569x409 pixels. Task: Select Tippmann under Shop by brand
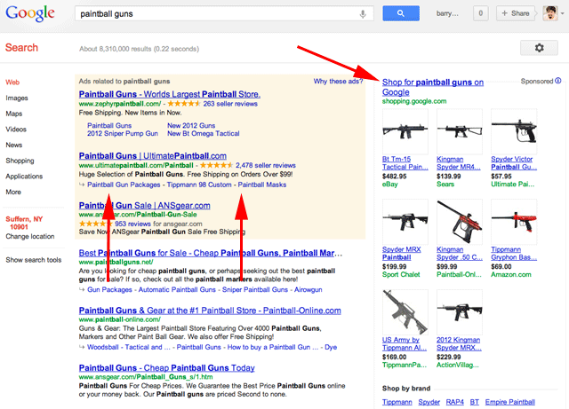(397, 402)
